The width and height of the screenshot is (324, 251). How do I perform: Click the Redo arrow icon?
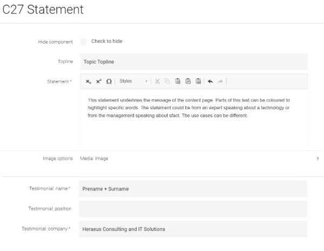click(220, 82)
